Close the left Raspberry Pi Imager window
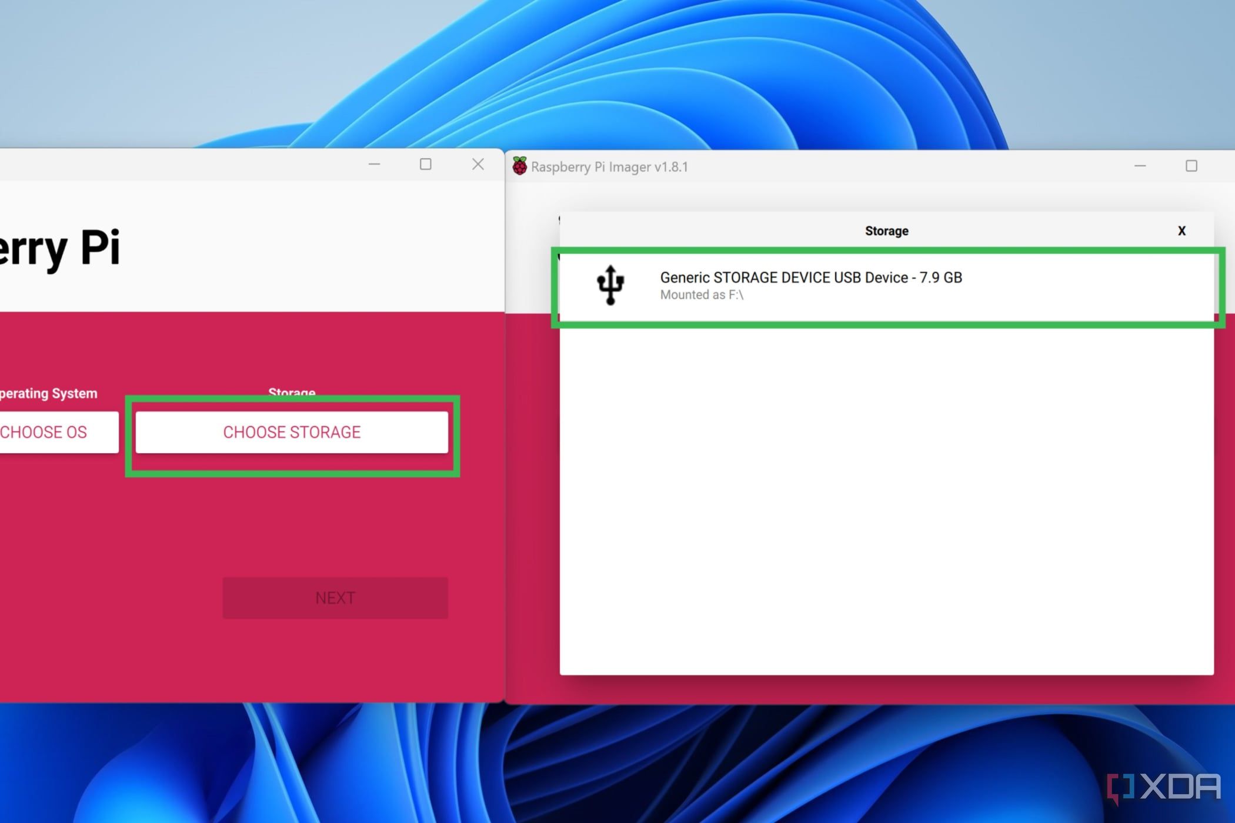The height and width of the screenshot is (823, 1235). [x=478, y=164]
